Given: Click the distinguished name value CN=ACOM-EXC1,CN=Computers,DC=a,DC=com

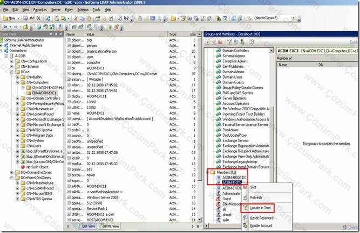Looking at the screenshot, I should [122, 74].
